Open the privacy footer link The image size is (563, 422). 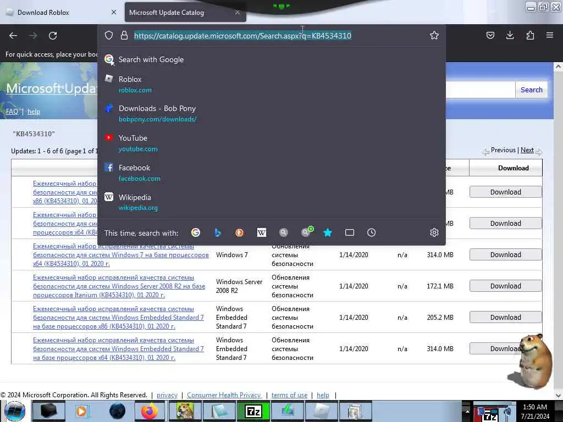click(x=167, y=395)
